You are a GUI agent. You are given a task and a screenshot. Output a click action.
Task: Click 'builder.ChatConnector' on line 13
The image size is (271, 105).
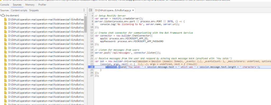(136, 36)
